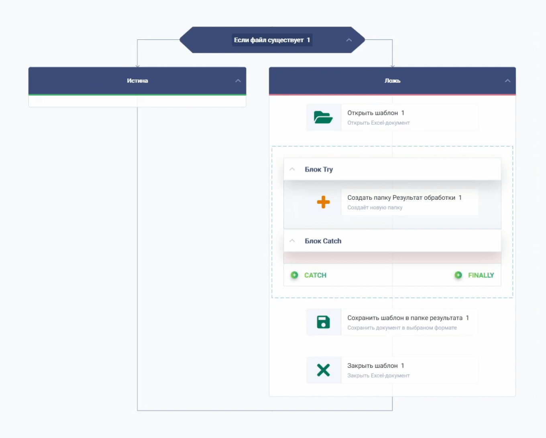Select the Закрыть шаблон 1 activity

click(392, 370)
